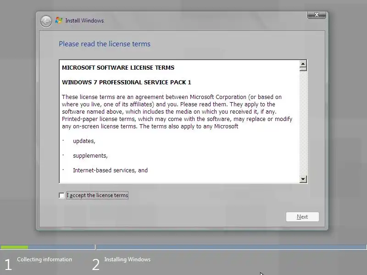The height and width of the screenshot is (275, 367).
Task: Click the Next button
Action: pyautogui.click(x=302, y=217)
